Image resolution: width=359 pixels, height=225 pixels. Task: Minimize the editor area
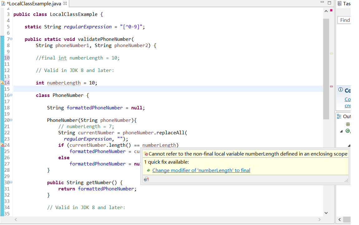pos(322,2)
